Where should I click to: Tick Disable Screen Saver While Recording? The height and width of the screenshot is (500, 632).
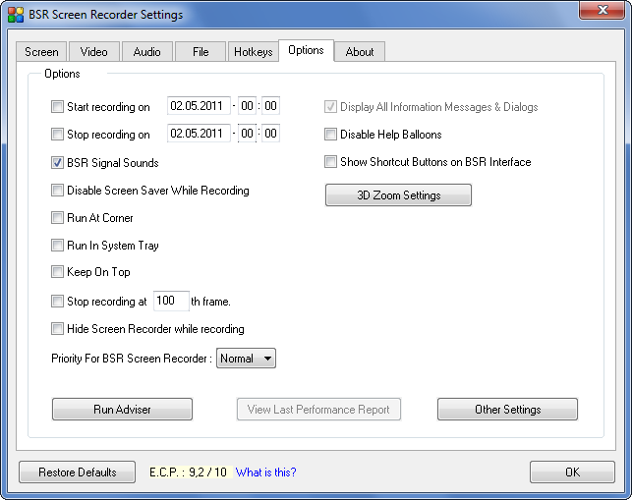click(x=57, y=191)
